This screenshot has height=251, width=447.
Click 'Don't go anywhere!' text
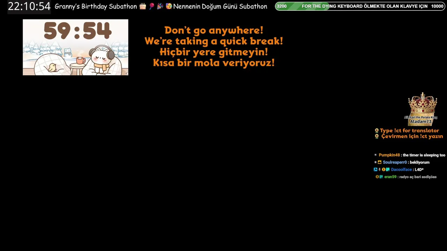214,30
